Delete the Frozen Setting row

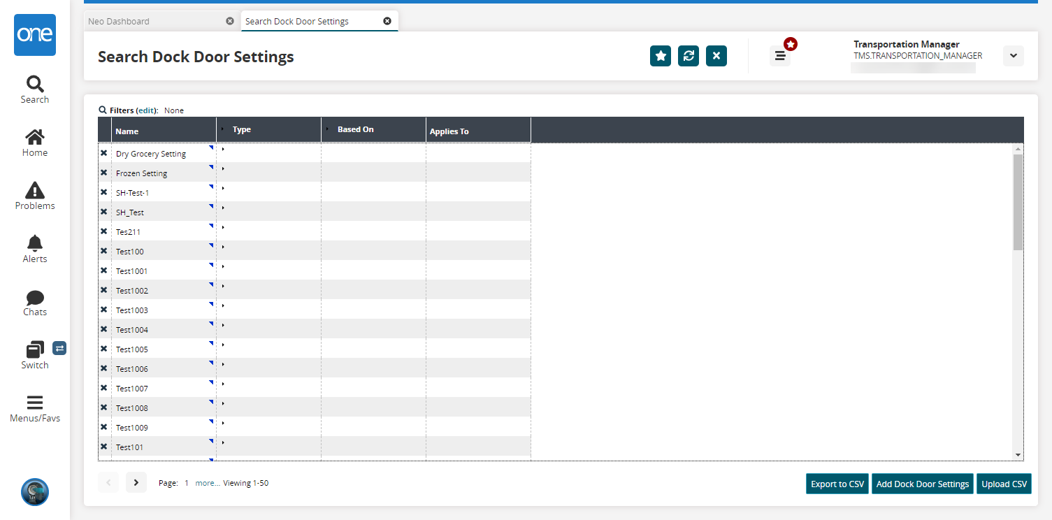tap(104, 173)
